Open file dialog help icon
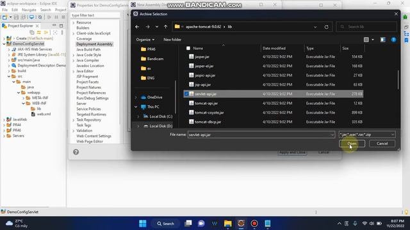Screen dimensions: 410x230 (x=393, y=40)
